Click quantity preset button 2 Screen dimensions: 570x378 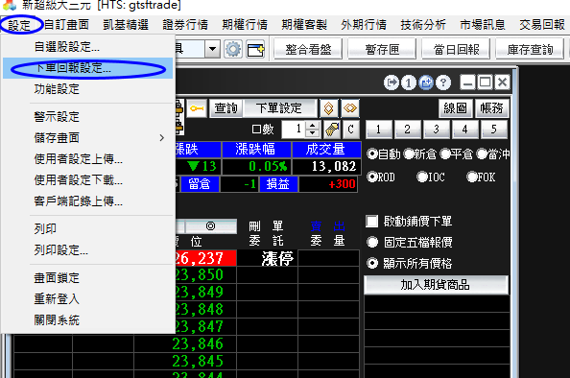(407, 130)
